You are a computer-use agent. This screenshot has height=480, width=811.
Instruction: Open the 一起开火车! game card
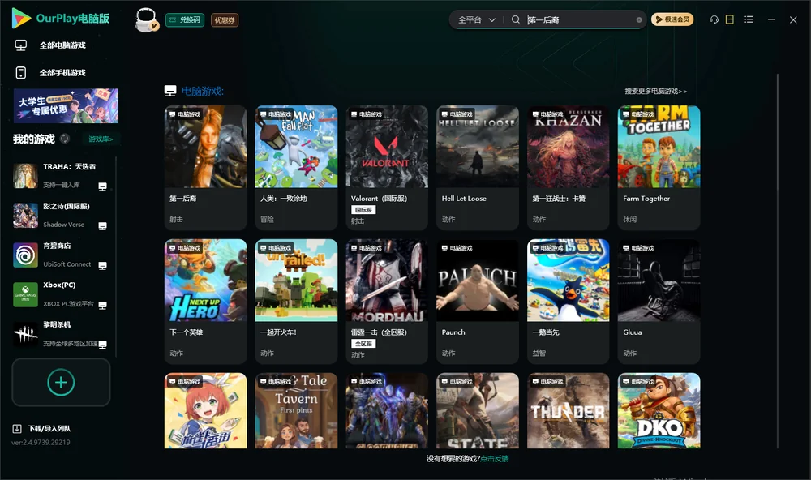click(296, 302)
